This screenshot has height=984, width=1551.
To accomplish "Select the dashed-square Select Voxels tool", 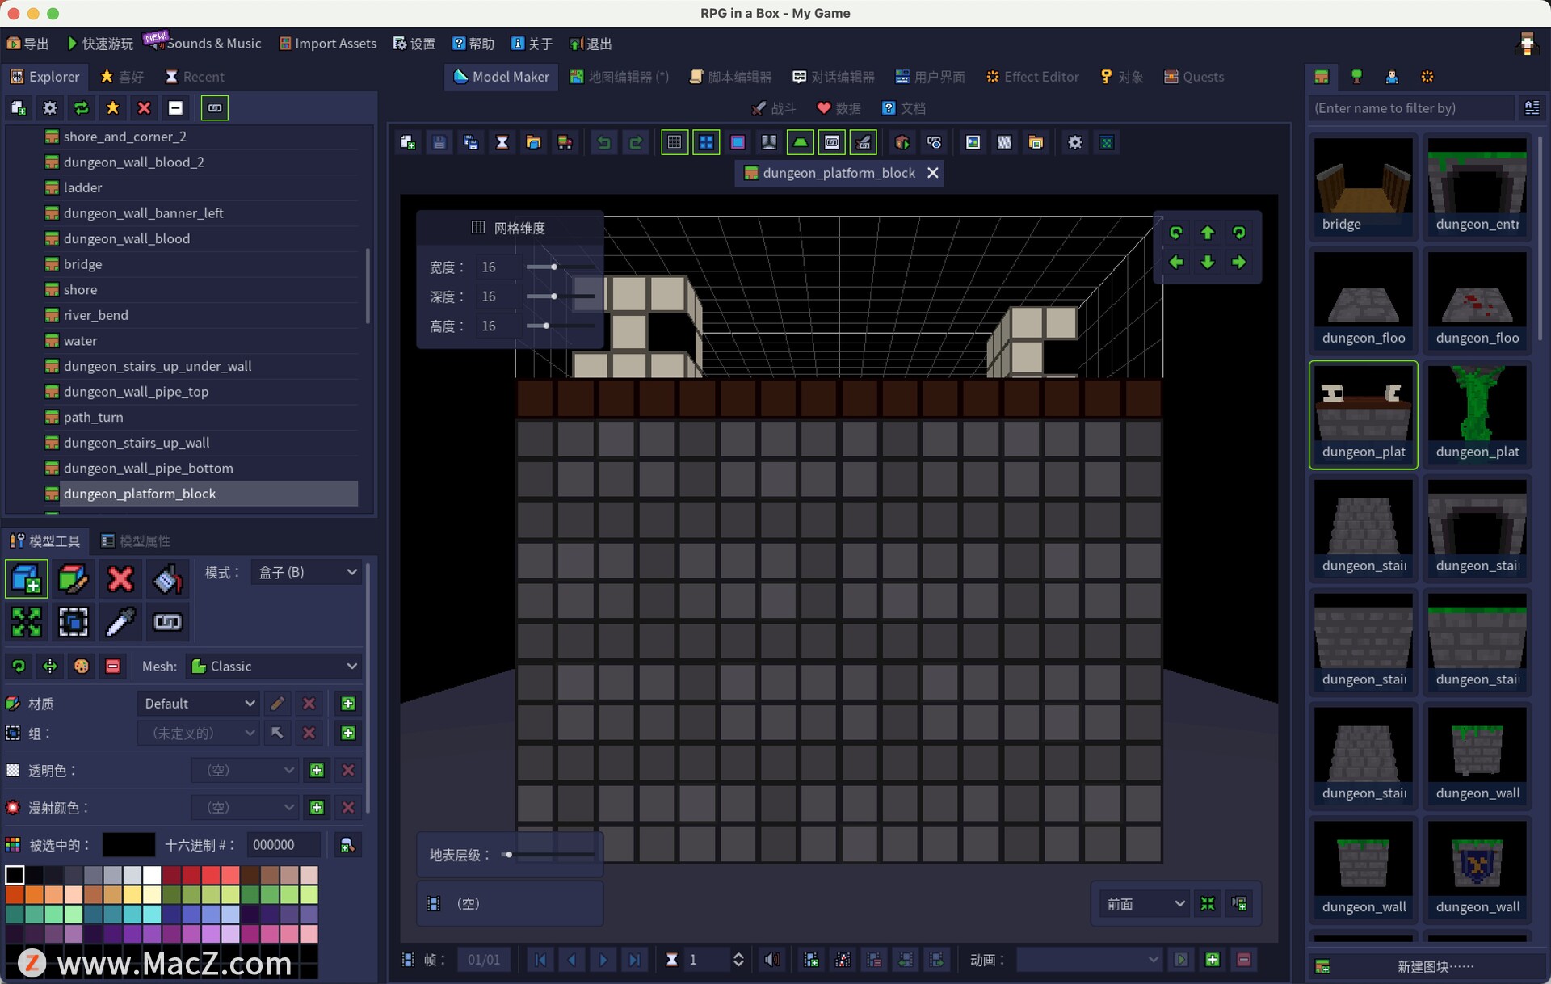I will coord(73,621).
